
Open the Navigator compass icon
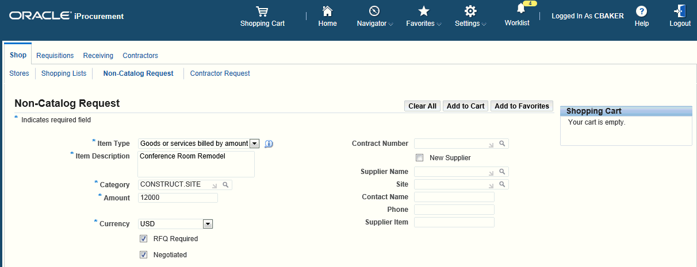374,11
